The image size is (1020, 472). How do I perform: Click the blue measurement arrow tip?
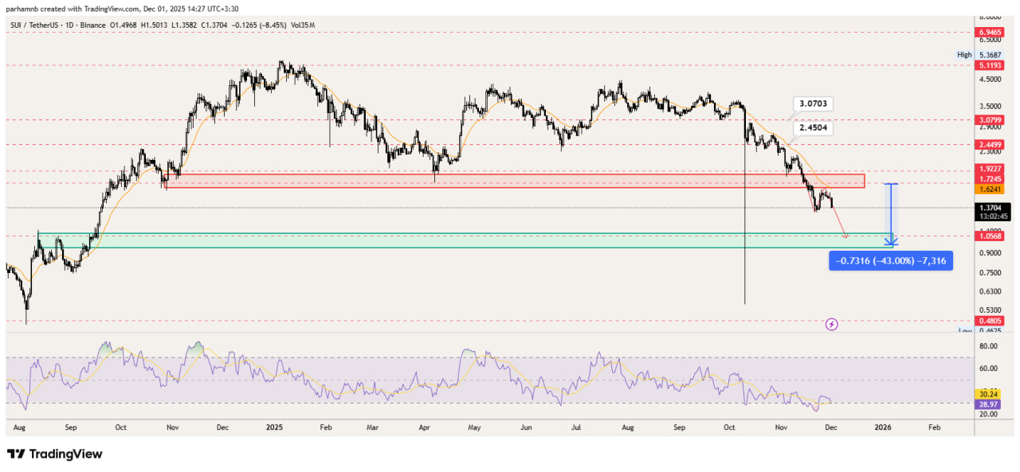pos(894,242)
